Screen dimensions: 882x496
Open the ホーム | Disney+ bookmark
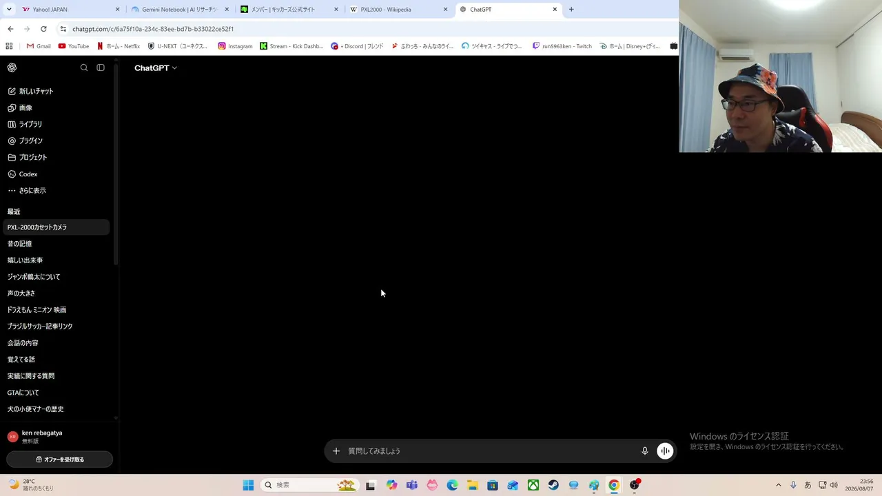pos(630,46)
